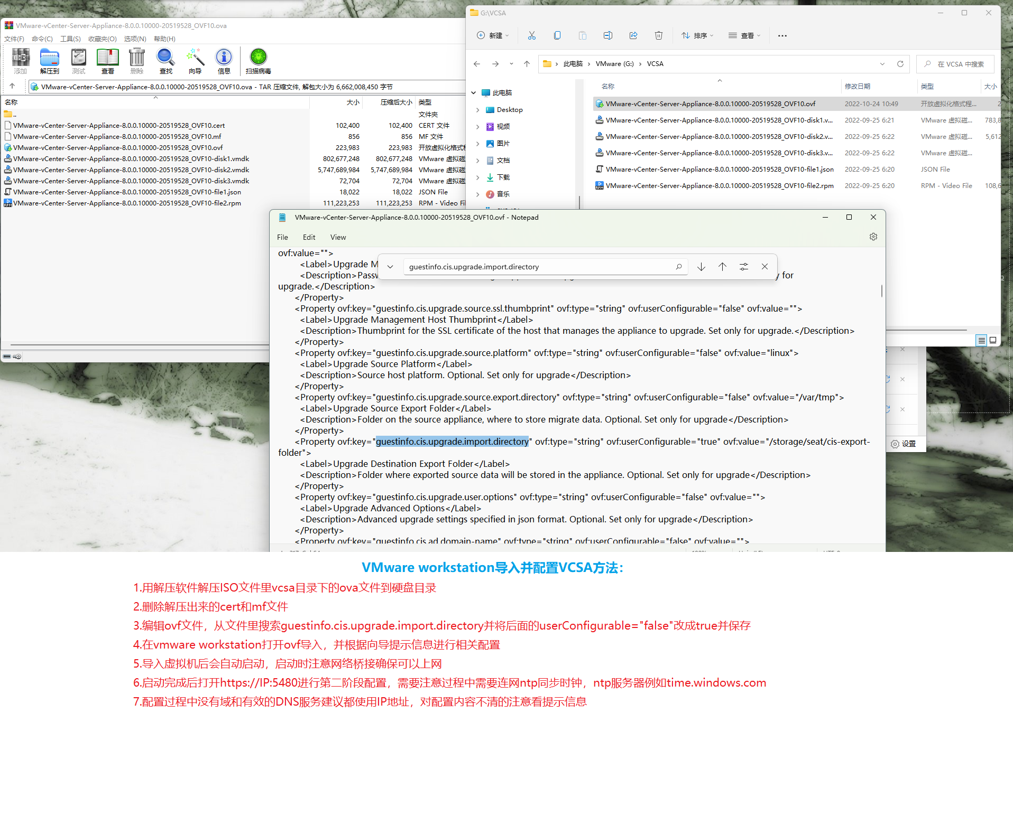The image size is (1013, 816).
Task: Click the New button in Explorer
Action: [492, 35]
